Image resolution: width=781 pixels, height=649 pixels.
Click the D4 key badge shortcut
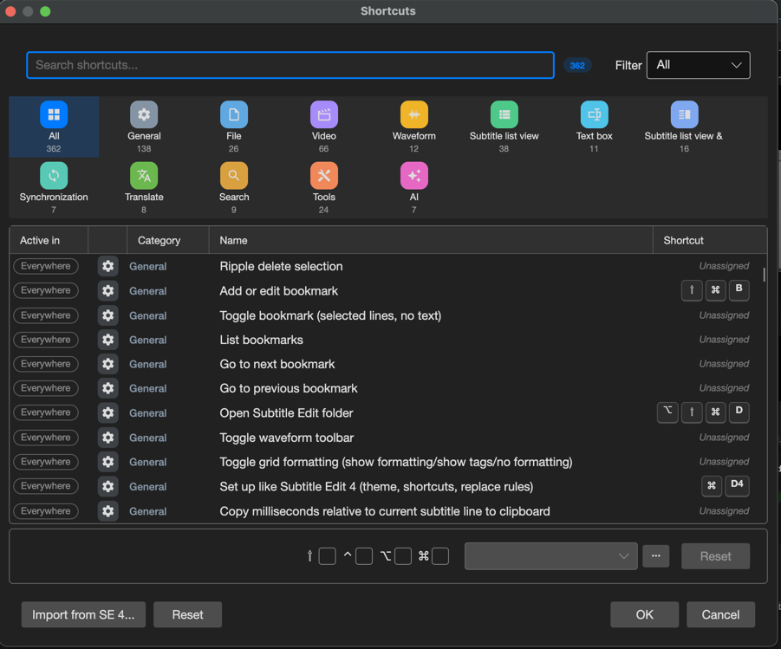click(x=737, y=485)
